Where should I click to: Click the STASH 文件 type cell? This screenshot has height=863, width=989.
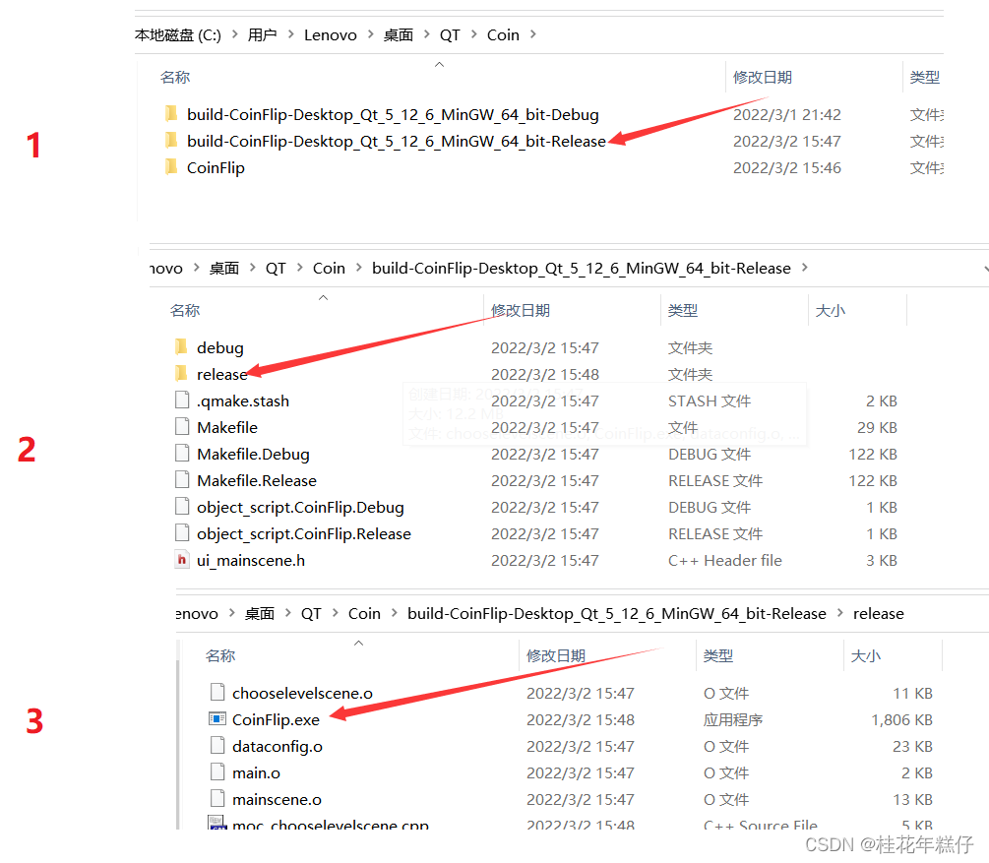point(710,401)
